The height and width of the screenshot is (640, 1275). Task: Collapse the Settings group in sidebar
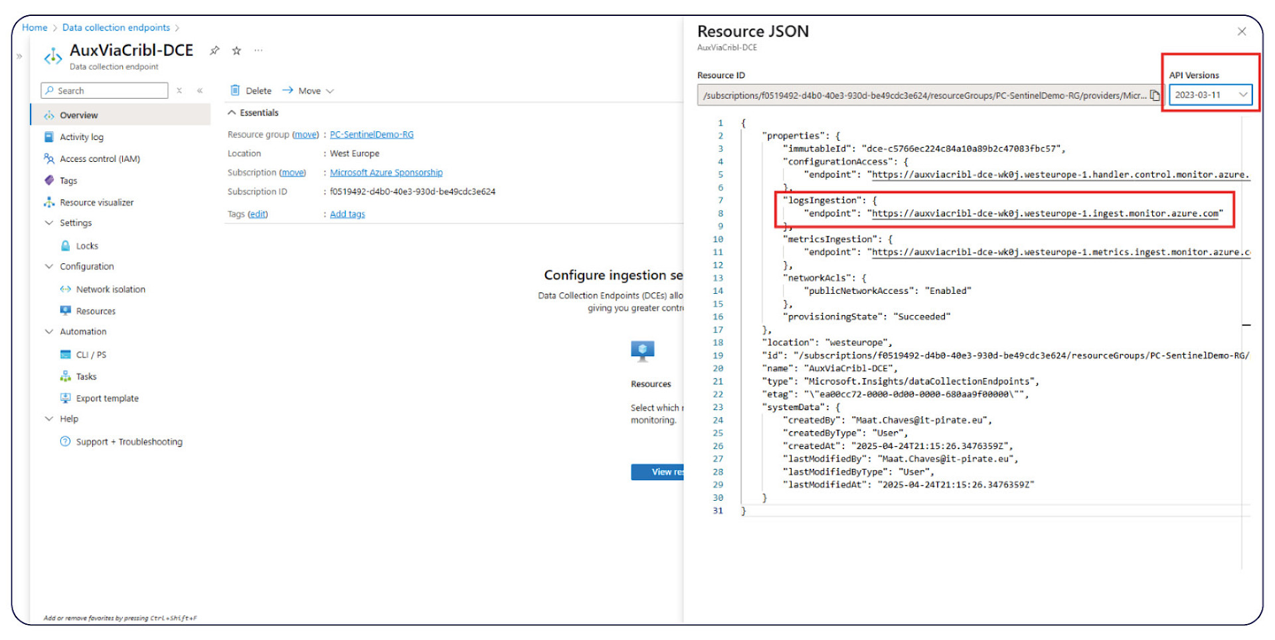(x=49, y=223)
